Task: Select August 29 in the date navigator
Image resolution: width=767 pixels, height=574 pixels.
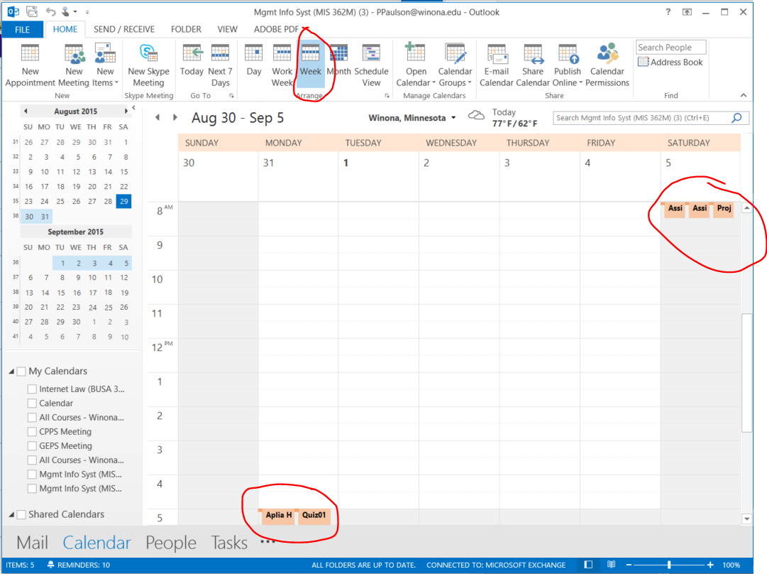Action: (124, 201)
